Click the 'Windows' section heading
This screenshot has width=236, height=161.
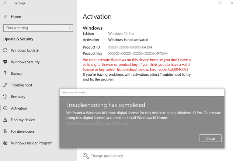click(93, 28)
